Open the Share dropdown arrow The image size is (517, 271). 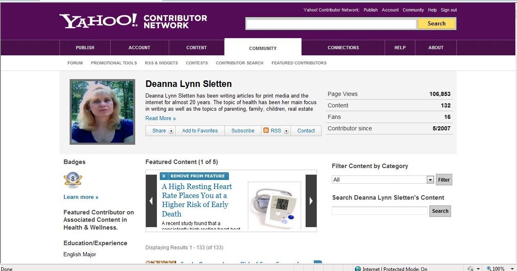[x=171, y=131]
